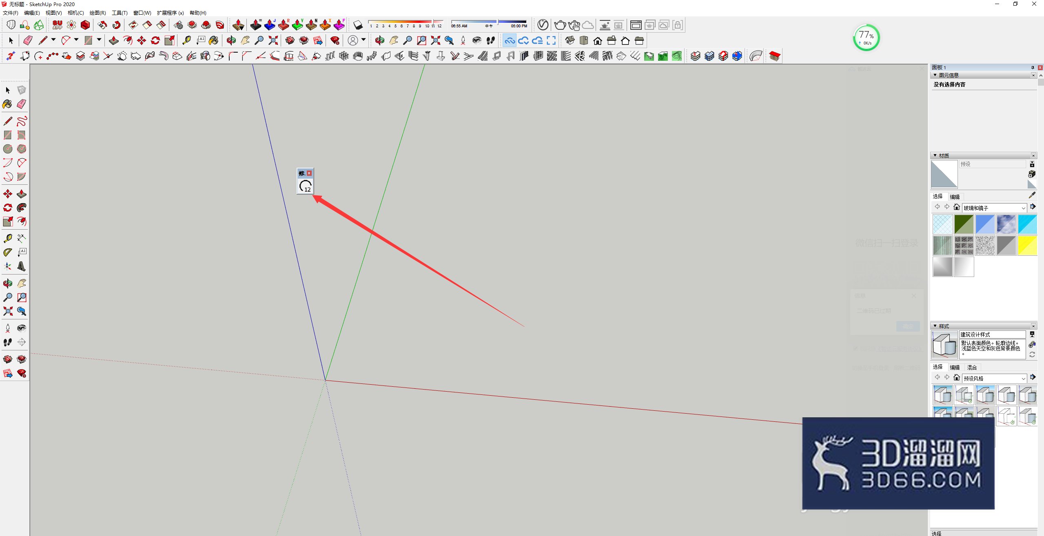Click the 建筑设计样式 style name field

(992, 334)
